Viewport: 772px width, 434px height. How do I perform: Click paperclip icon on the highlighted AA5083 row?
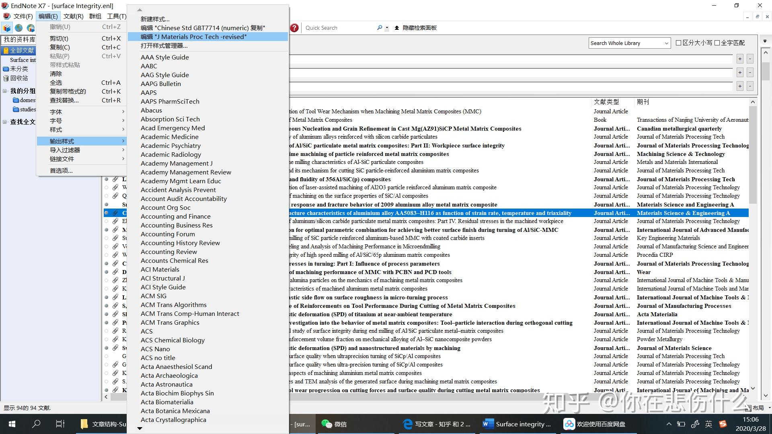pyautogui.click(x=115, y=213)
